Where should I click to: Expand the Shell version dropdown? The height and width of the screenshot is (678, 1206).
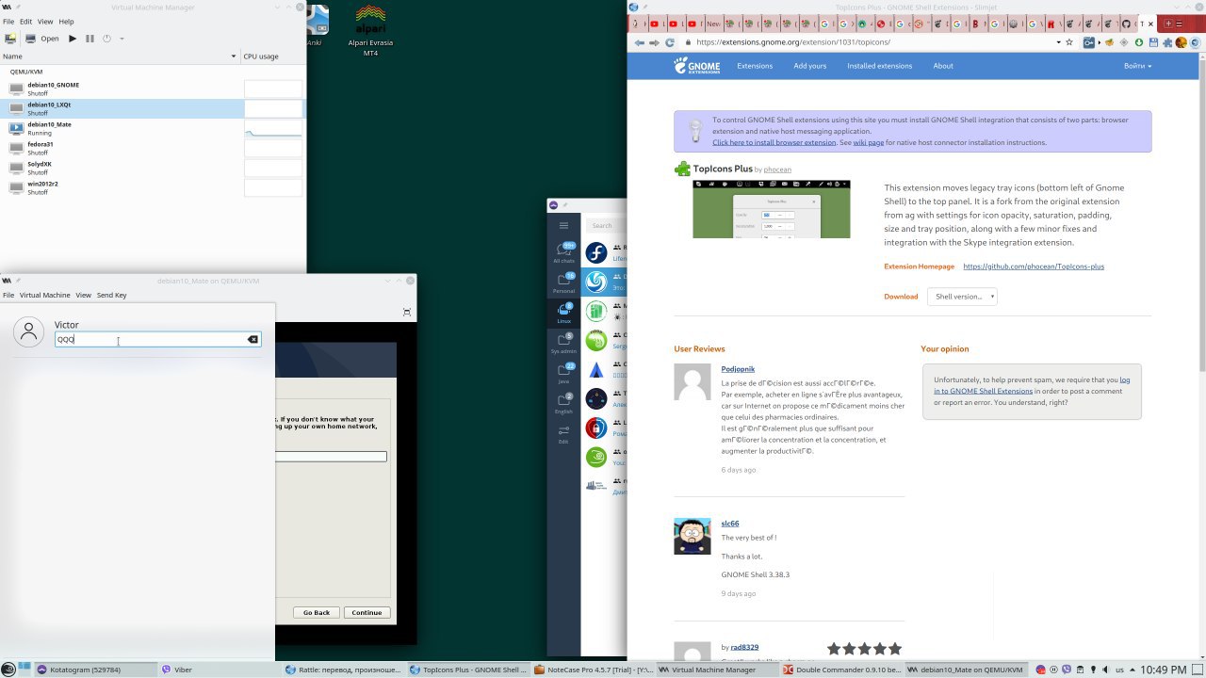962,296
